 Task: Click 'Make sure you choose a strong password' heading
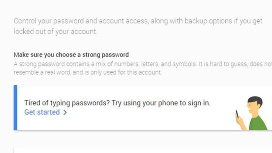tap(71, 55)
